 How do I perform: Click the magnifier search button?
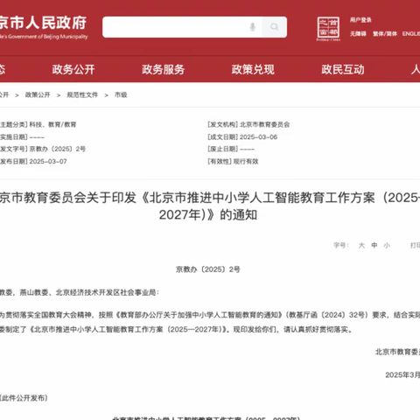274,27
